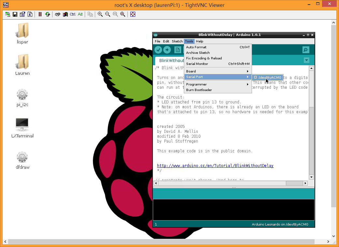The height and width of the screenshot is (247, 339).
Task: Open the Arduino File menu
Action: (158, 41)
